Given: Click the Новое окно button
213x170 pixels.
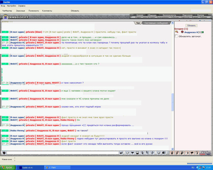Looking at the screenshot, I should 7,159.
